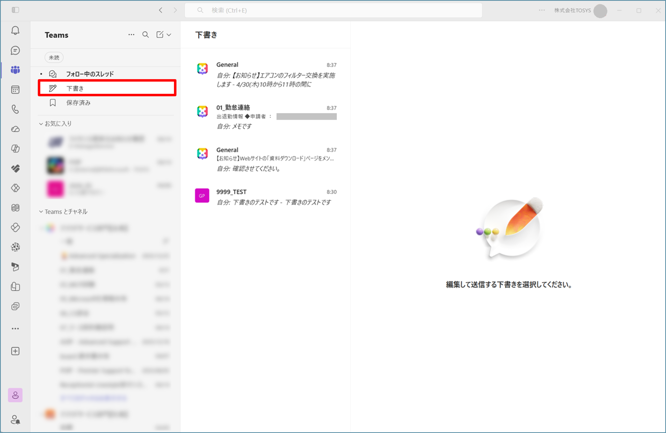Open the Calls phone icon
666x433 pixels.
[x=15, y=109]
